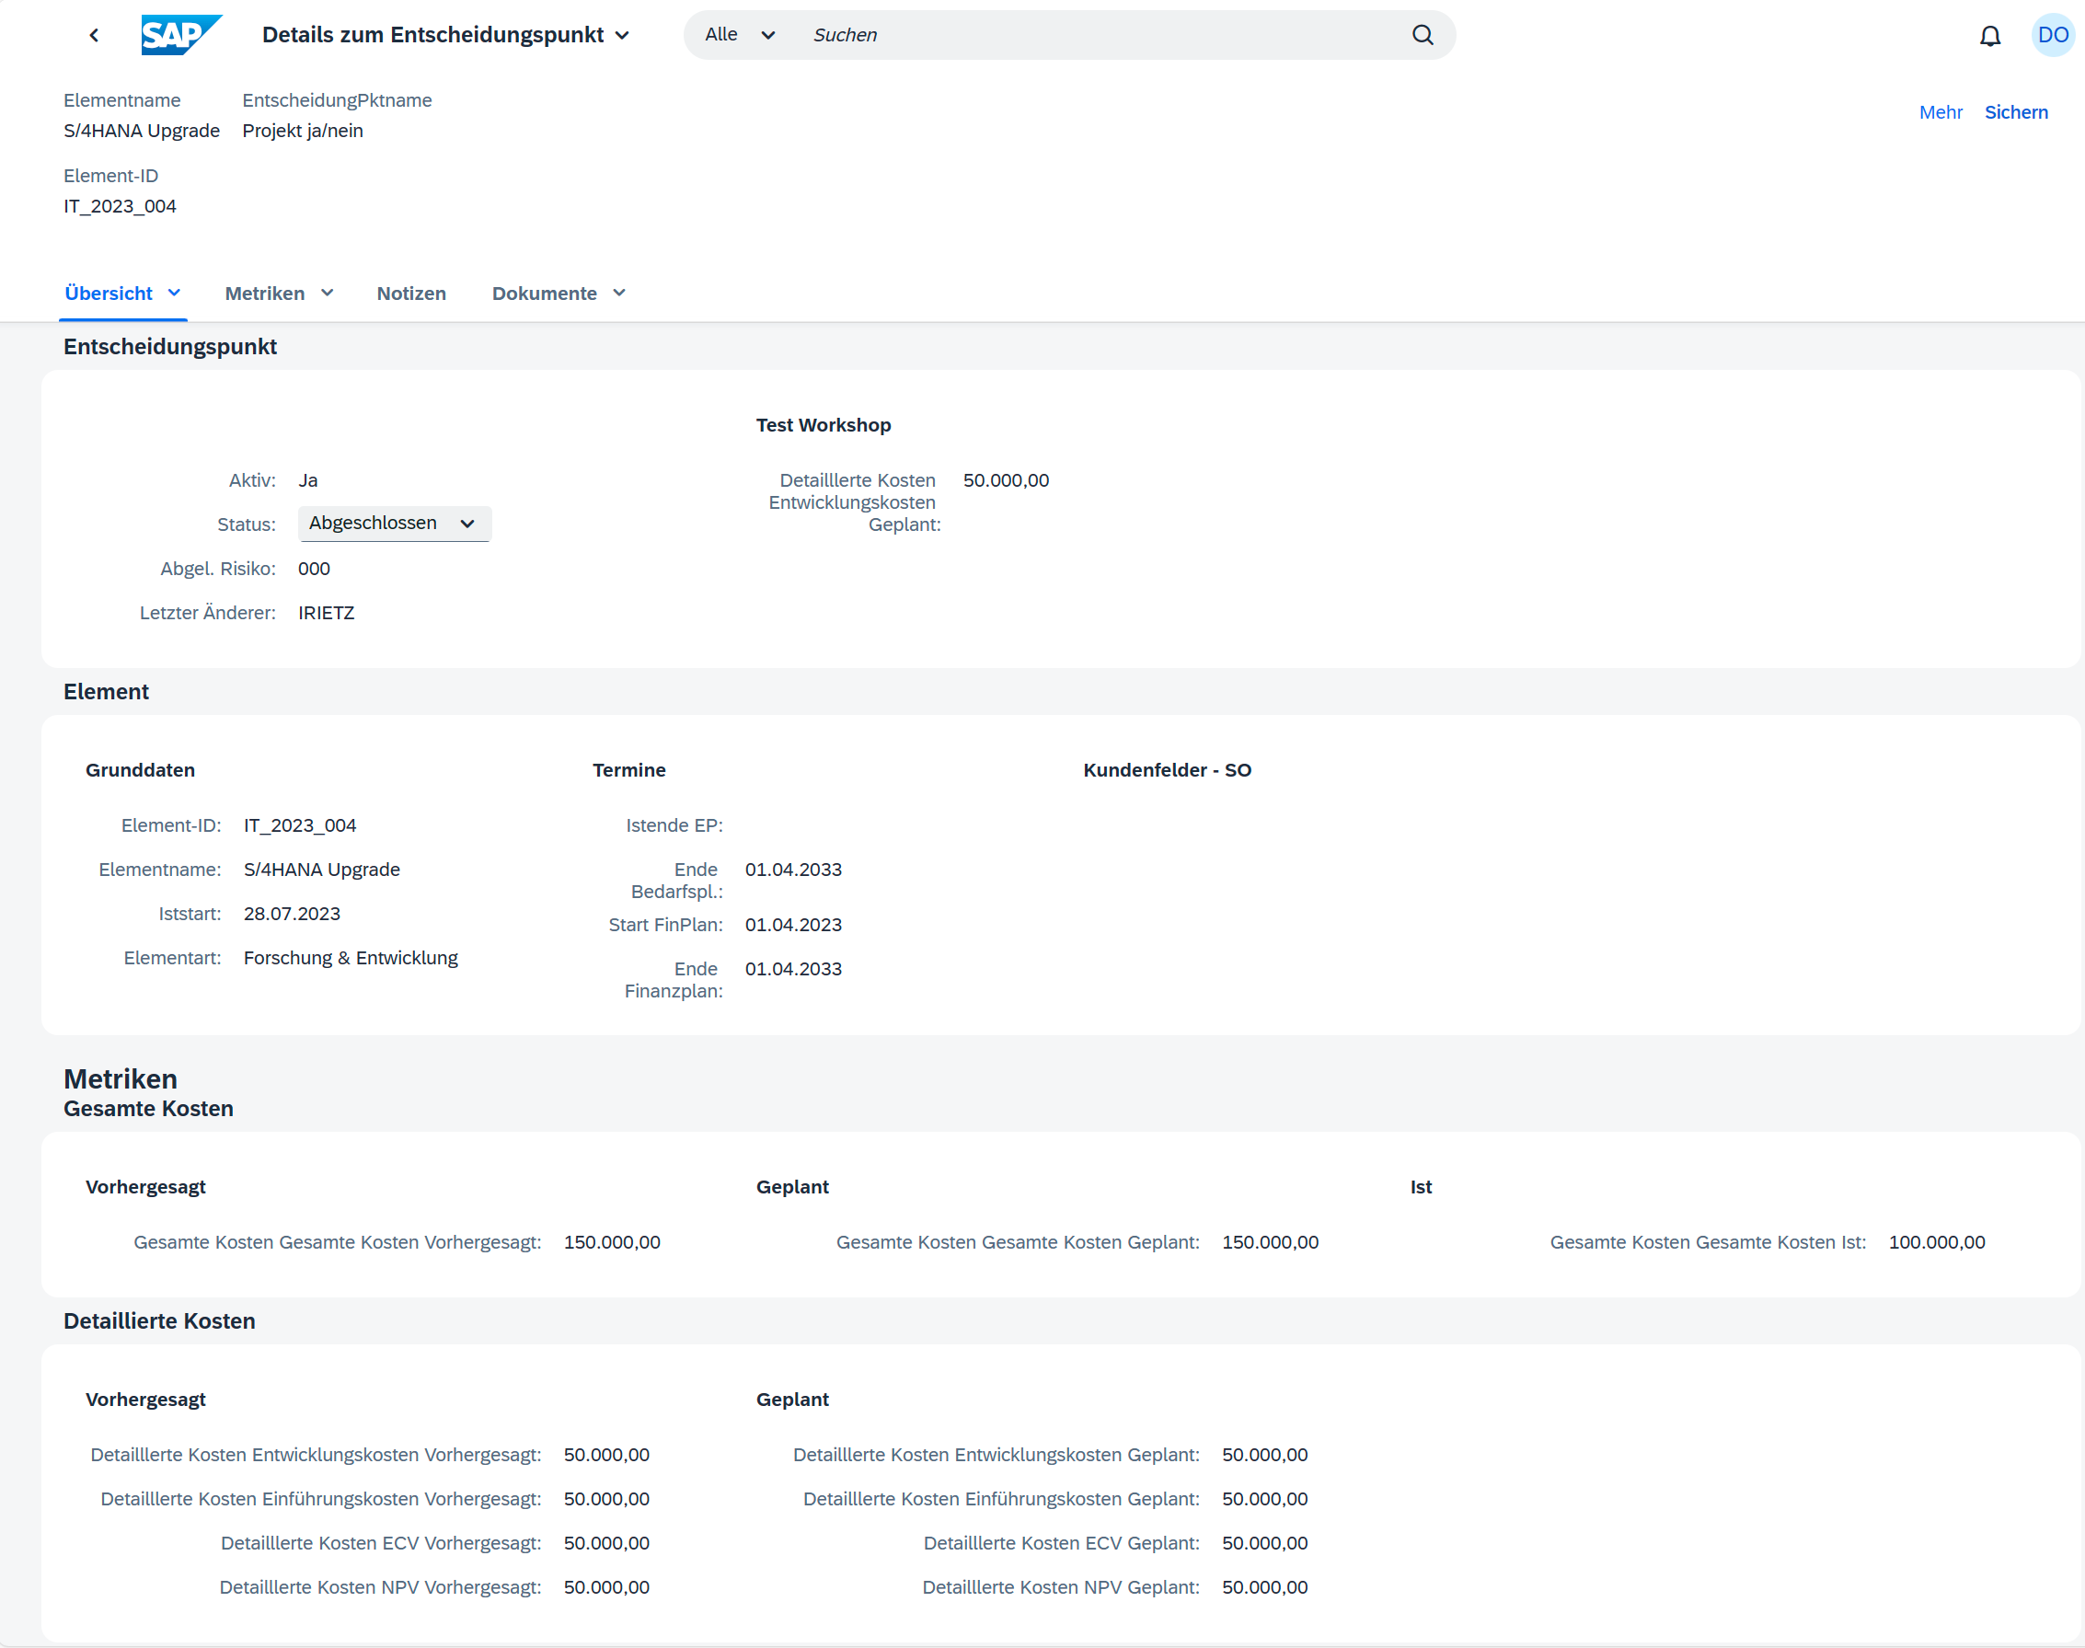
Task: Click the Test Workshop heading
Action: (x=823, y=425)
